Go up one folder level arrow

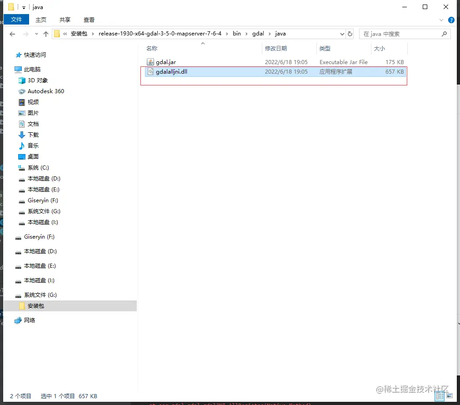coord(46,34)
